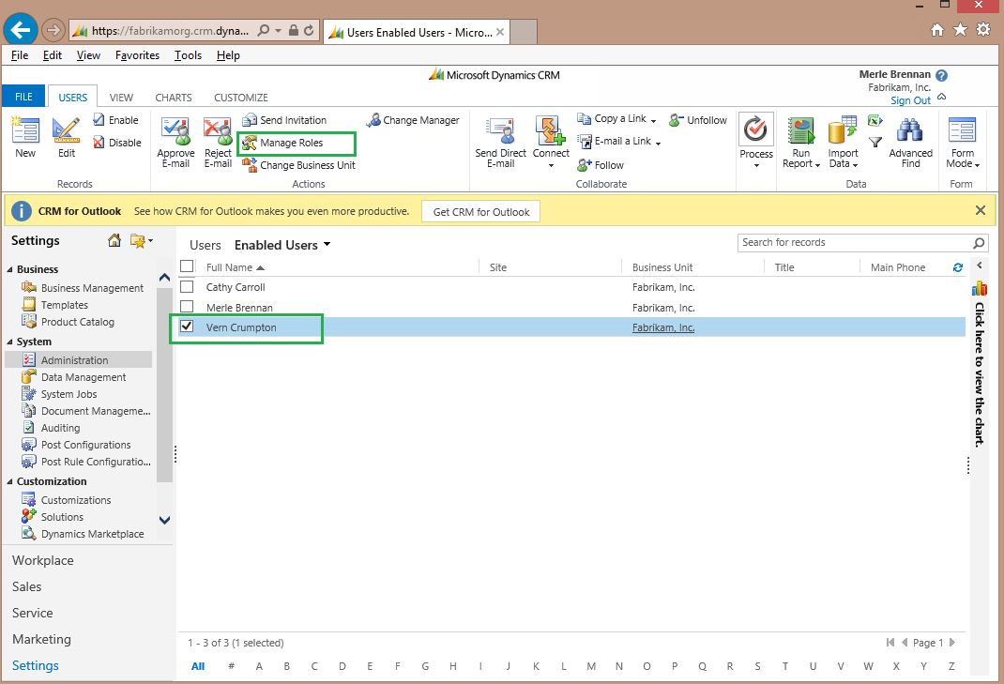1004x684 pixels.
Task: Click the Approve E-mail icon
Action: (176, 141)
